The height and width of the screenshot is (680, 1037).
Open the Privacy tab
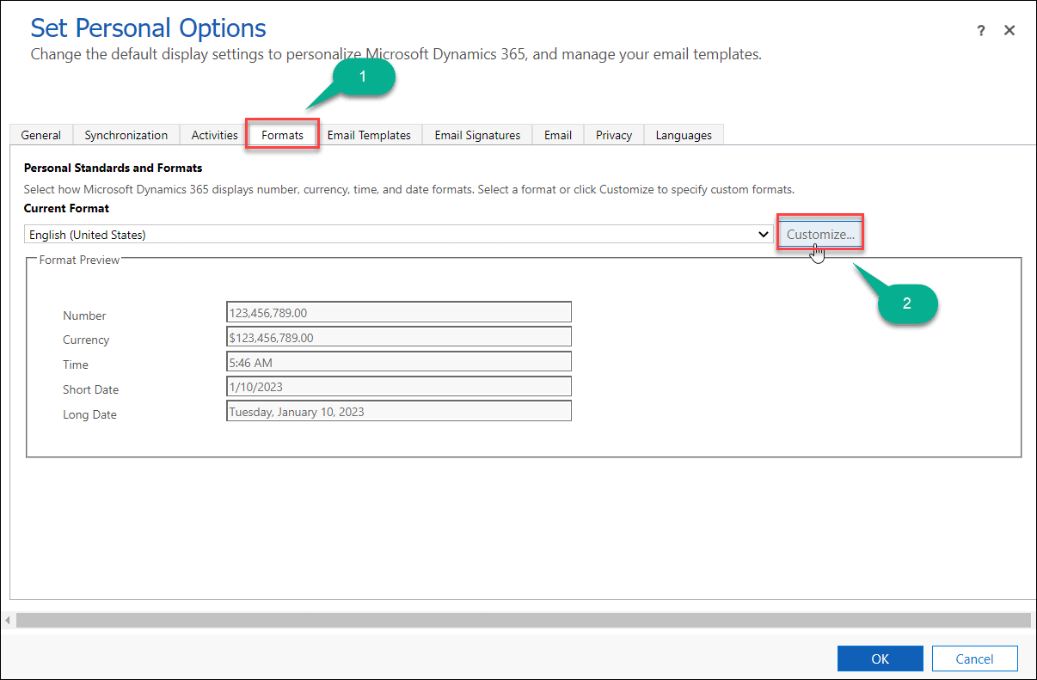point(613,134)
